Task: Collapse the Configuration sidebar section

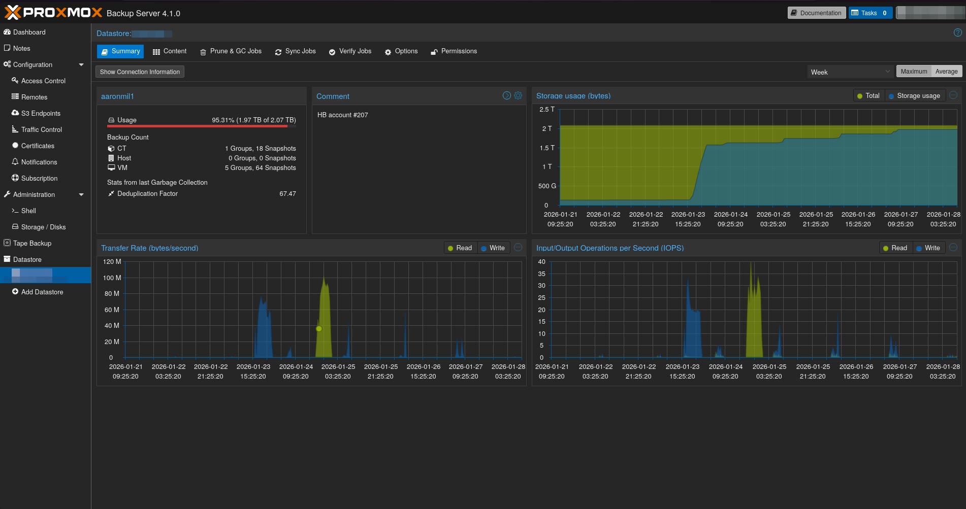Action: coord(81,64)
